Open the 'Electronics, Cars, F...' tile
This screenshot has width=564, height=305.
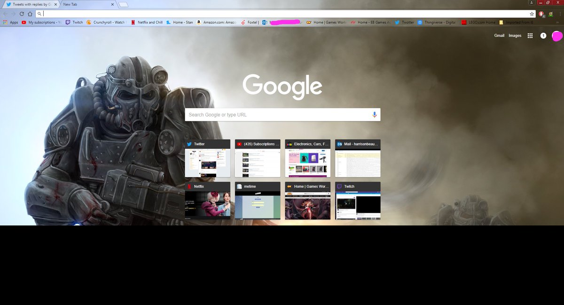(x=307, y=158)
